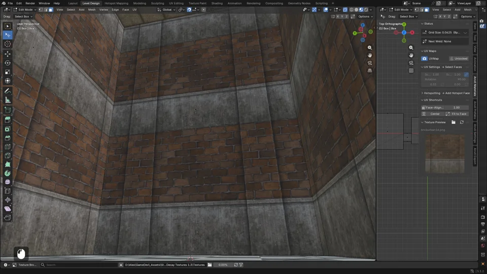Select the Move tool in the left toolbar

point(8,54)
